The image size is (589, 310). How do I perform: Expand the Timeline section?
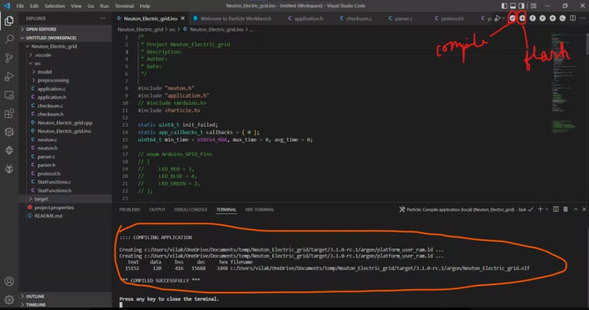coord(65,304)
